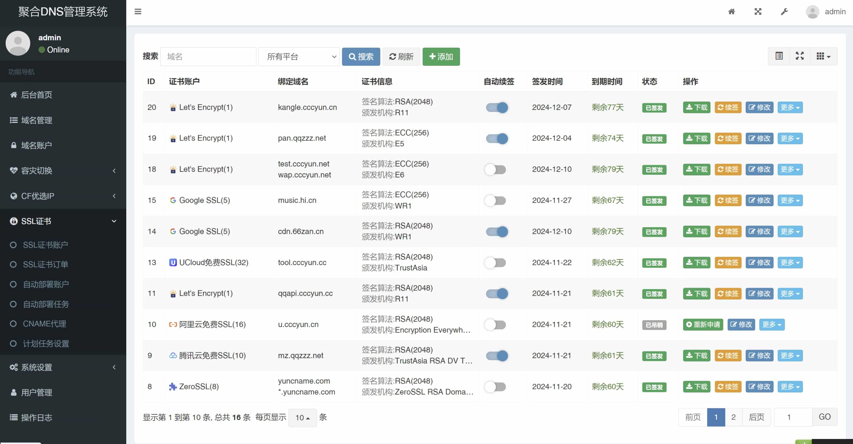The width and height of the screenshot is (853, 444).
Task: Enter domain name in search input field
Action: point(209,56)
